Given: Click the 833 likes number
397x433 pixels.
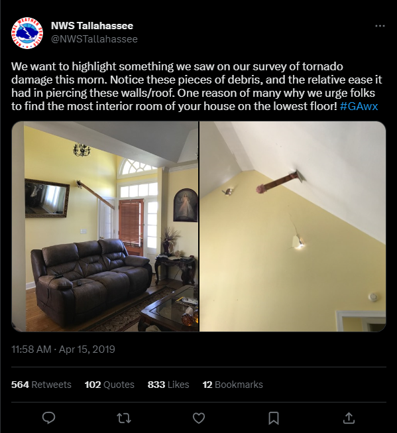Looking at the screenshot, I should tap(156, 385).
